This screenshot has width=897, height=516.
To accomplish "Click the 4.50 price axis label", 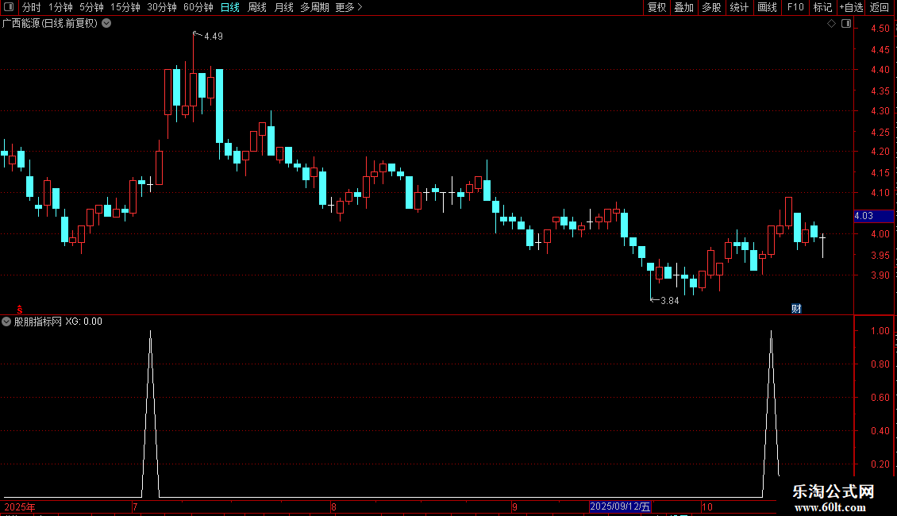I will 880,28.
